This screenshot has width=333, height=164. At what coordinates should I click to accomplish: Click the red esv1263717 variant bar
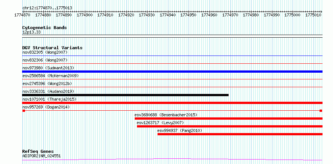(x=230, y=126)
